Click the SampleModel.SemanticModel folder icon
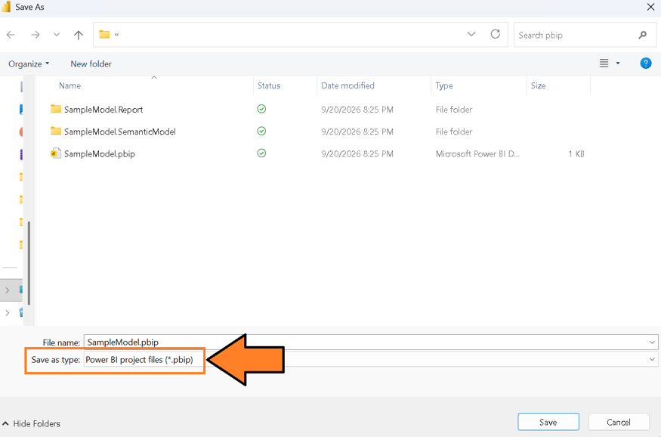Screen dimensions: 661x437 click(x=56, y=131)
